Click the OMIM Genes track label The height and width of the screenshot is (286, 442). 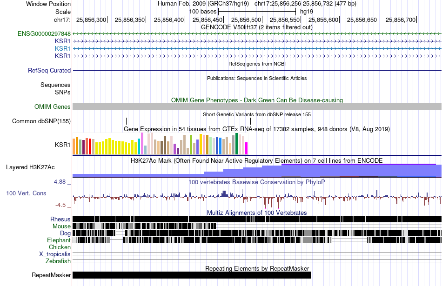[x=52, y=107]
